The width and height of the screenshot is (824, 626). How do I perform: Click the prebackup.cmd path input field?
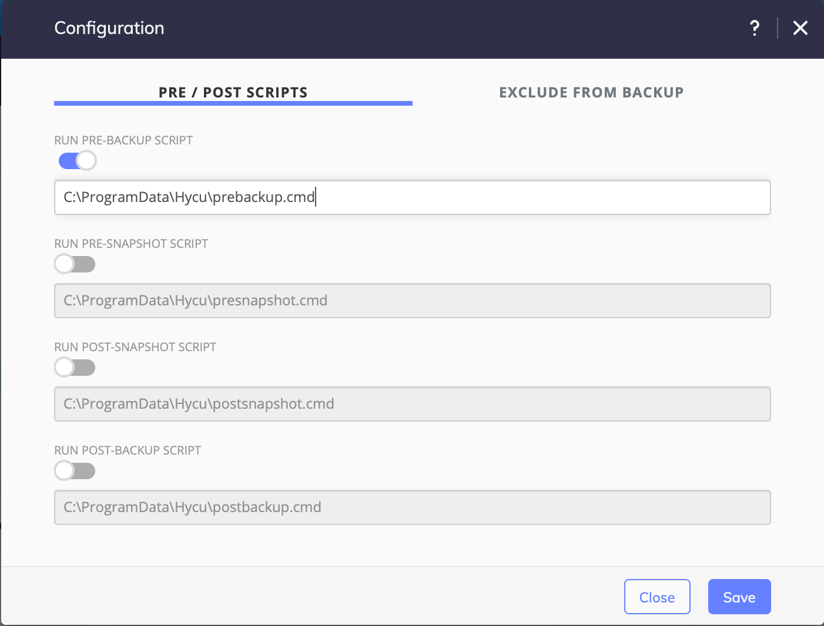(x=412, y=197)
